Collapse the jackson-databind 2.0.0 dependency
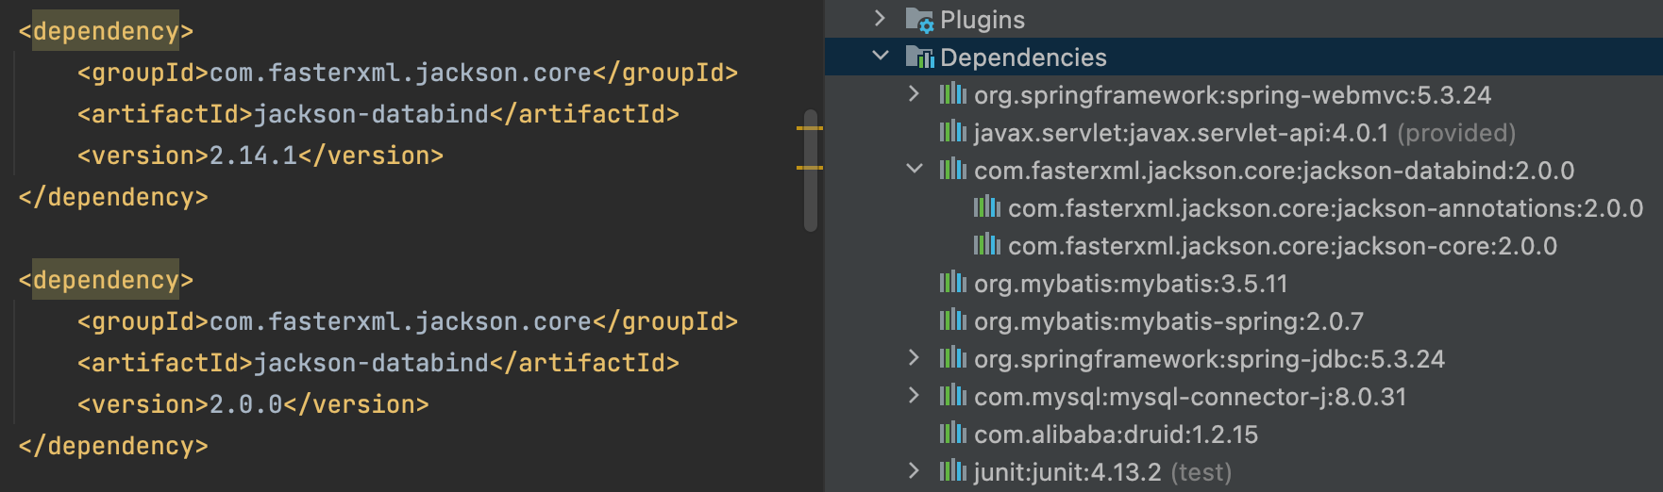 [x=914, y=170]
